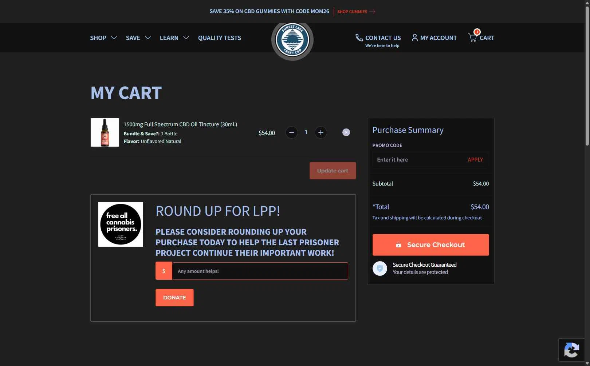The height and width of the screenshot is (366, 590).
Task: Open the shopping cart icon
Action: (473, 37)
